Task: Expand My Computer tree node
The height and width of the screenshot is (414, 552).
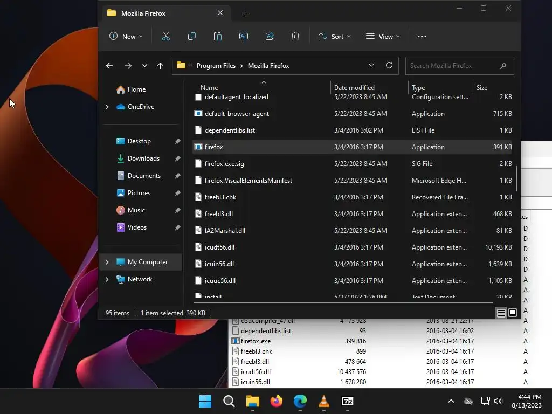Action: [107, 262]
